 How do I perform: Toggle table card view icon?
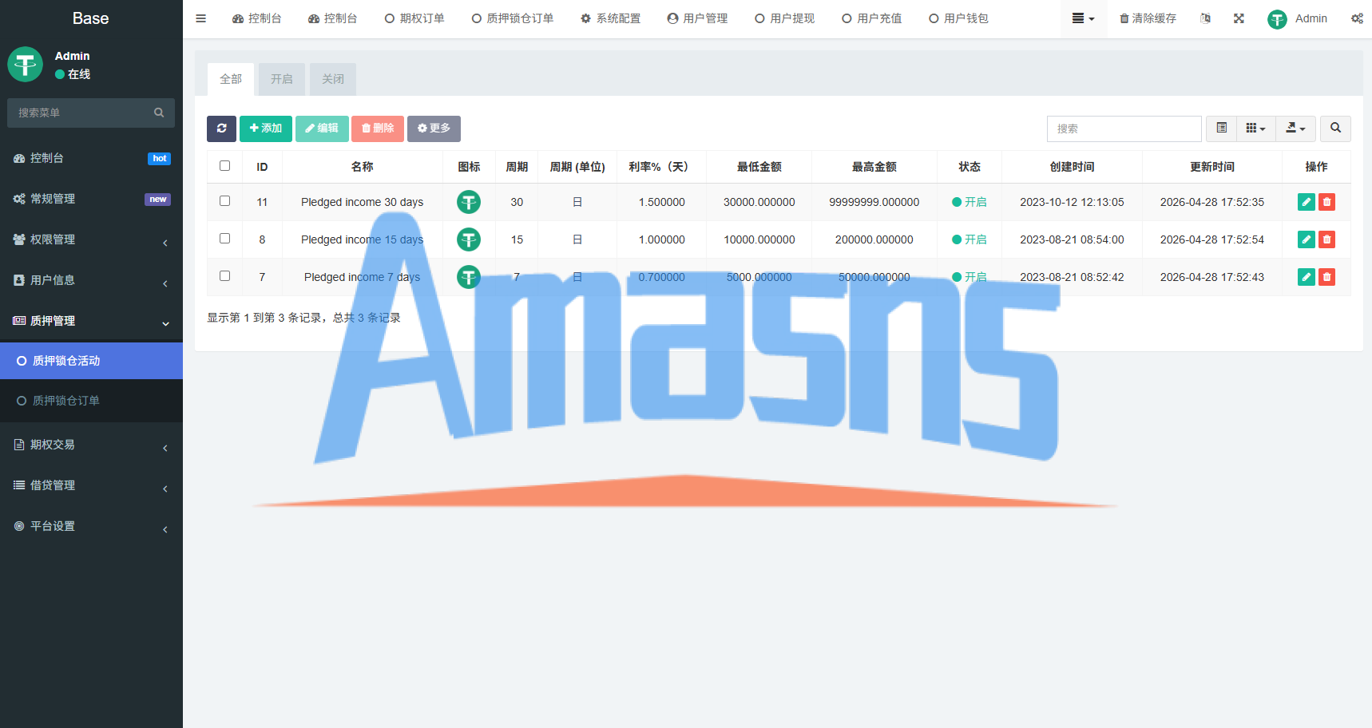click(1221, 129)
